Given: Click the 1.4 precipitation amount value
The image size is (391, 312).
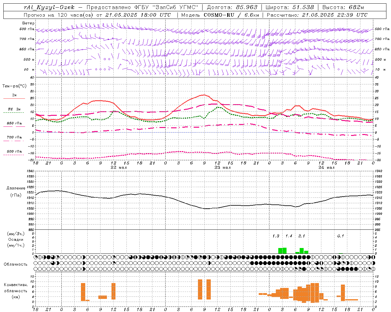Looking at the screenshot, I should point(289,236).
